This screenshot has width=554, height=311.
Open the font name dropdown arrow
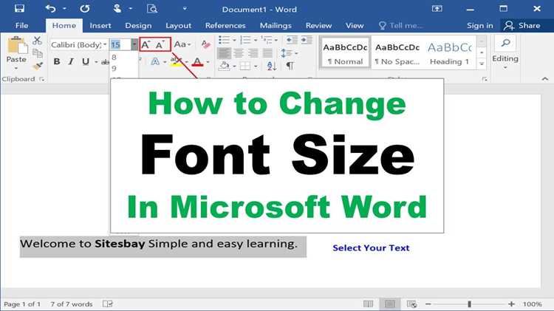click(x=105, y=44)
